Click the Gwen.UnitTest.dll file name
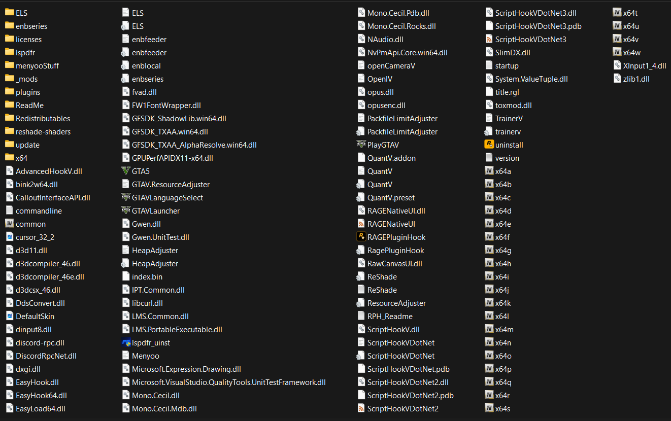 click(160, 237)
